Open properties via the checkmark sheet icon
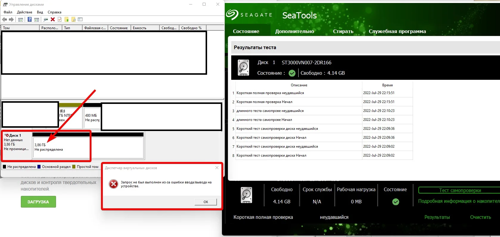 pos(60,20)
